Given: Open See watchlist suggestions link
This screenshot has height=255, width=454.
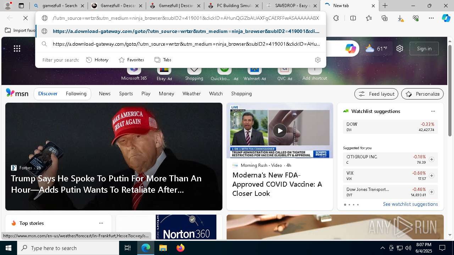Looking at the screenshot, I should pyautogui.click(x=410, y=204).
